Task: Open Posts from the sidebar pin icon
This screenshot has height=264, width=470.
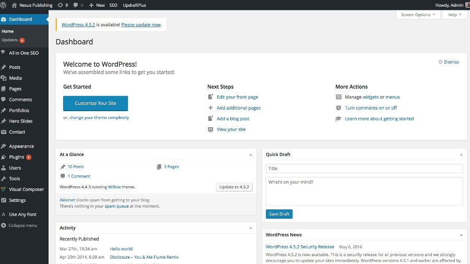Action: pos(4,67)
